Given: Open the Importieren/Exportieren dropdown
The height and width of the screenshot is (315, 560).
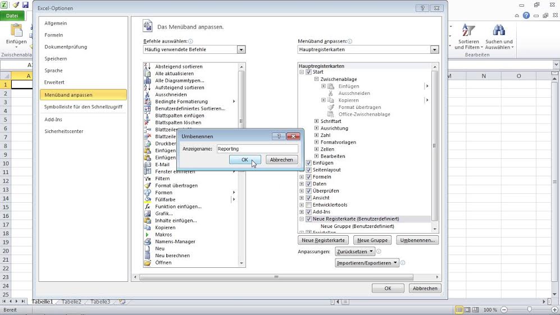Looking at the screenshot, I should pos(367,263).
